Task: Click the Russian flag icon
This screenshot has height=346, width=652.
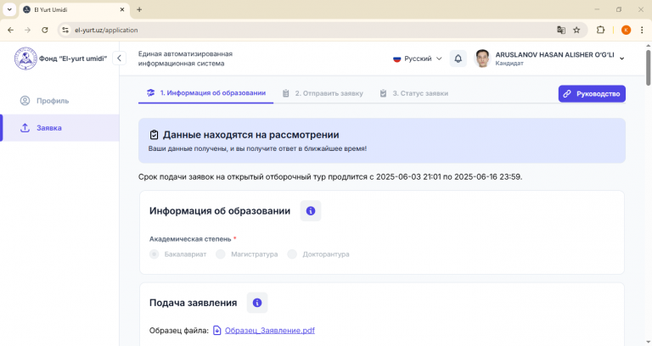Action: (396, 59)
